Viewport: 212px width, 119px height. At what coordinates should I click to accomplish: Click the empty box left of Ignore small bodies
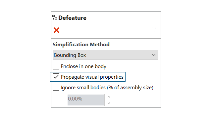pos(56,87)
